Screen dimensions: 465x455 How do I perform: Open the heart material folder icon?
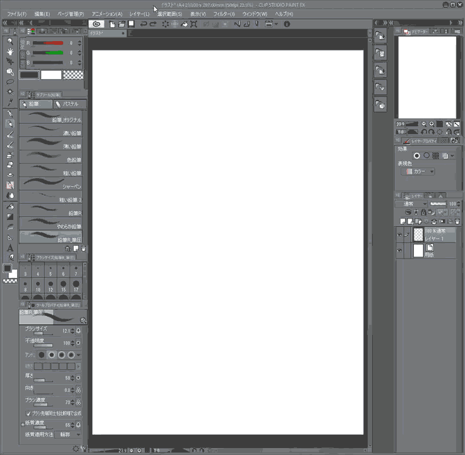380,87
